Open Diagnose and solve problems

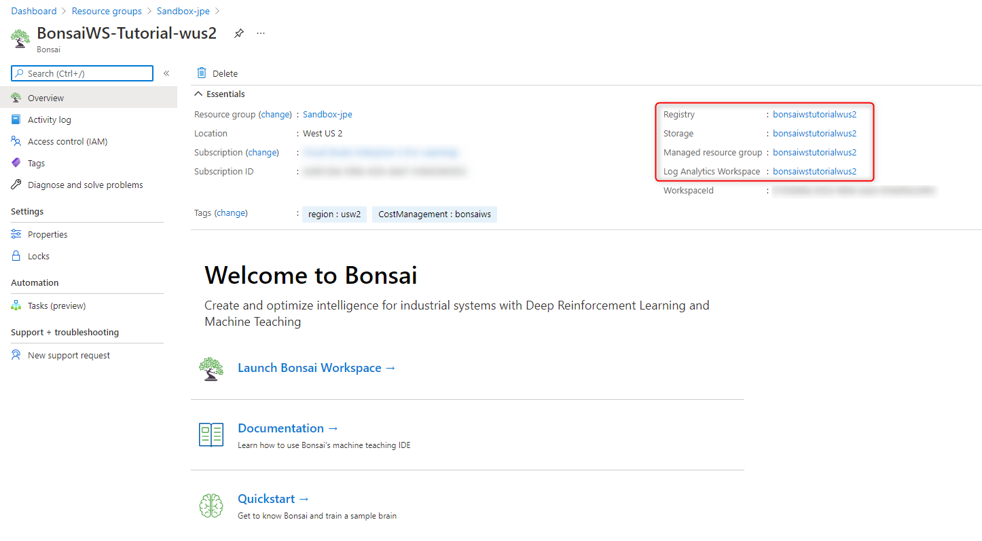88,185
